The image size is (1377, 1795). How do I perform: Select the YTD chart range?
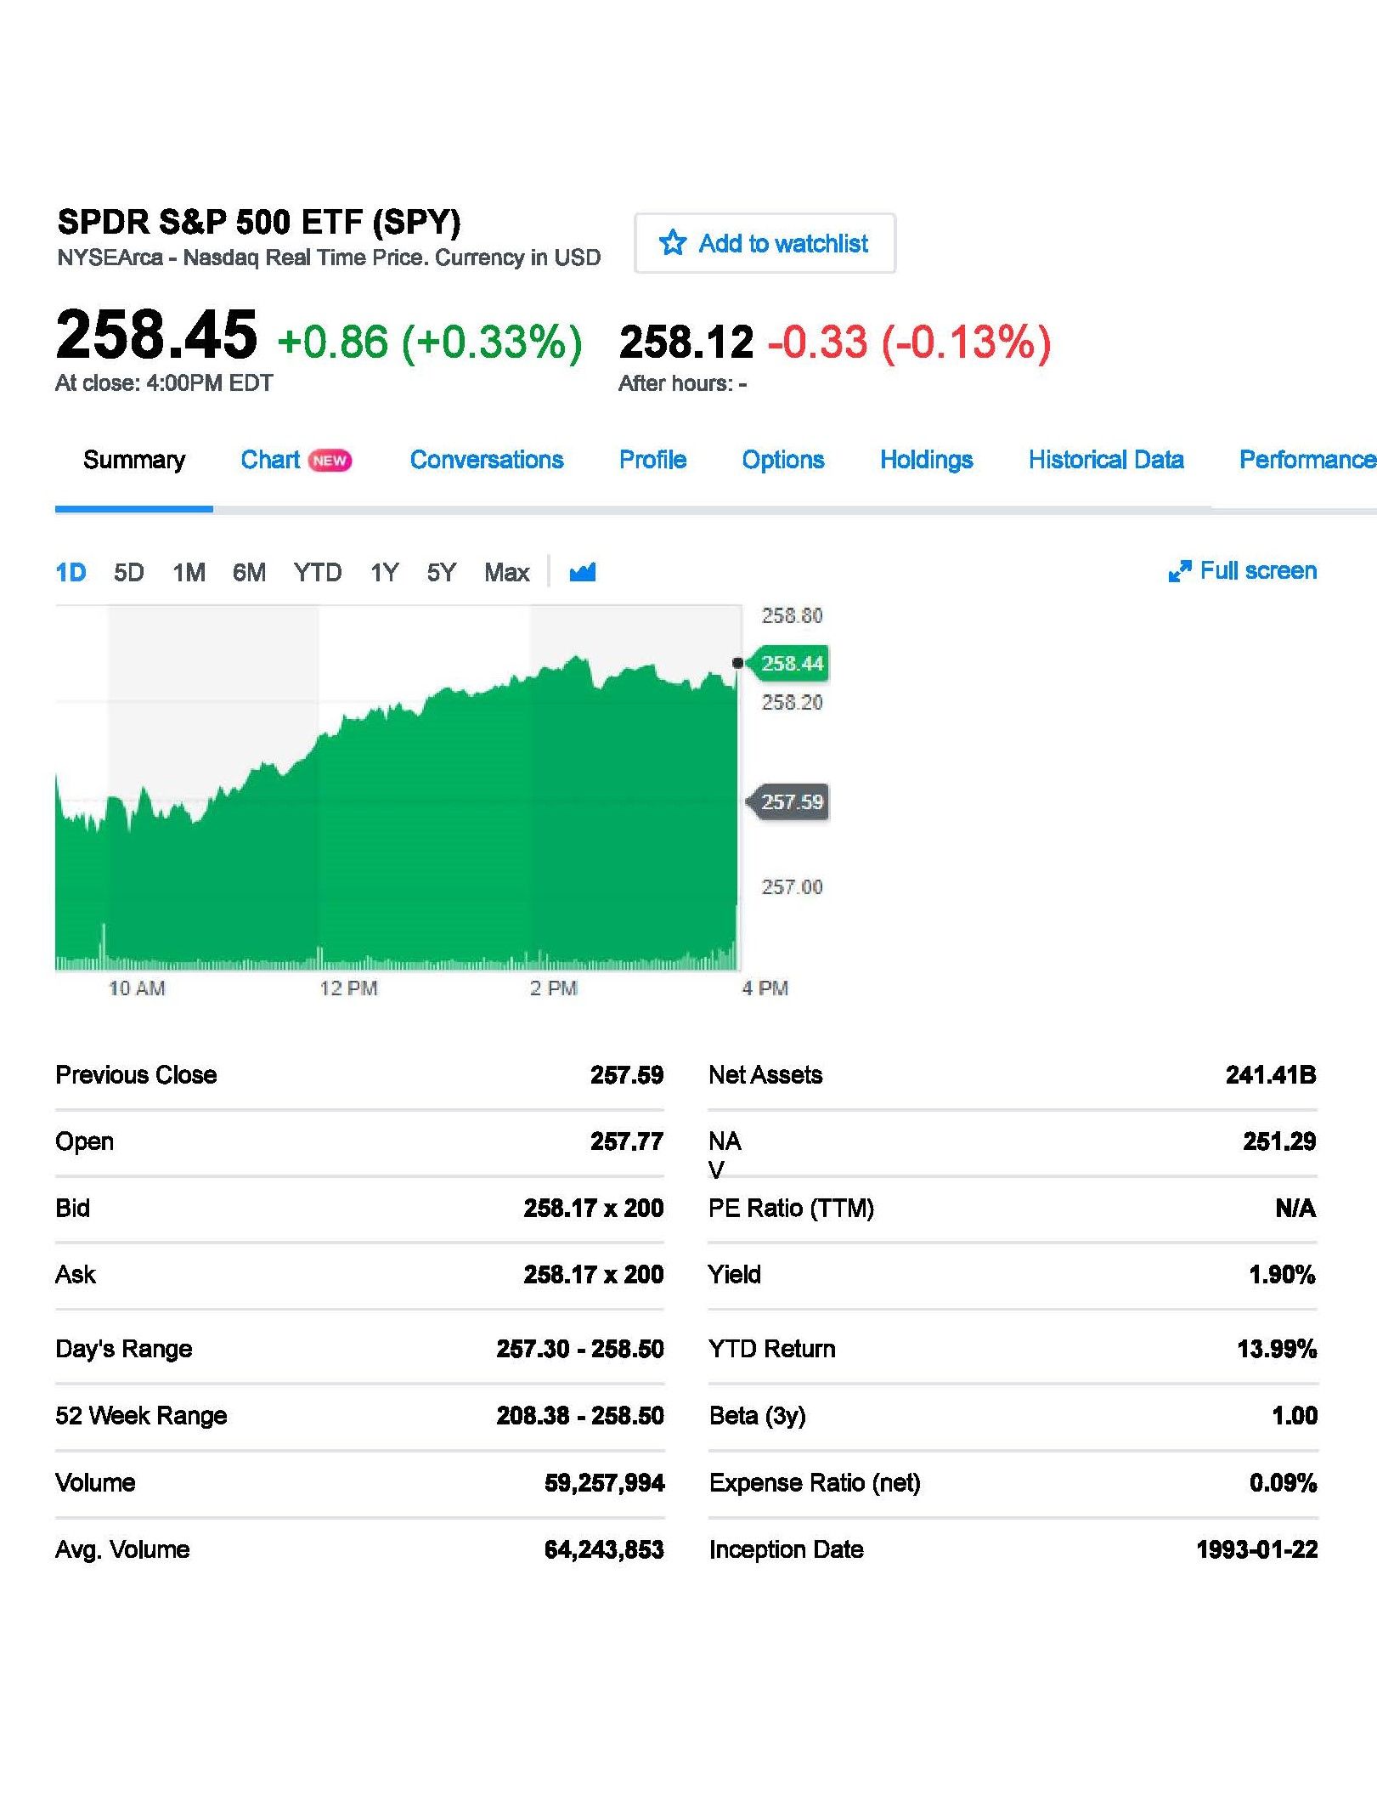point(318,572)
